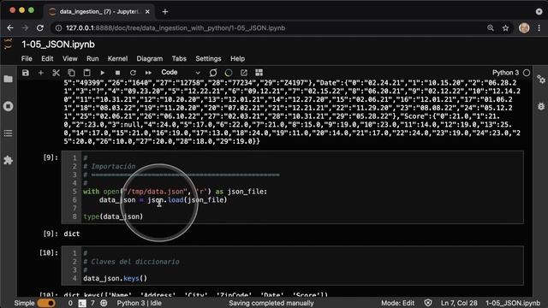Insert a new cell with the plus icon

41,73
